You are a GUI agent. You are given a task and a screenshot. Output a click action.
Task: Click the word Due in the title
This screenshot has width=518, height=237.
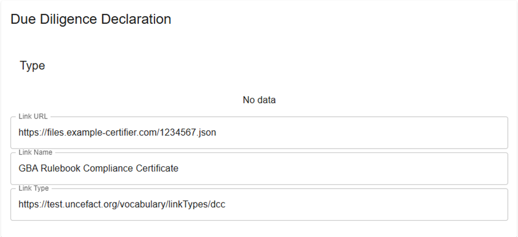point(22,19)
